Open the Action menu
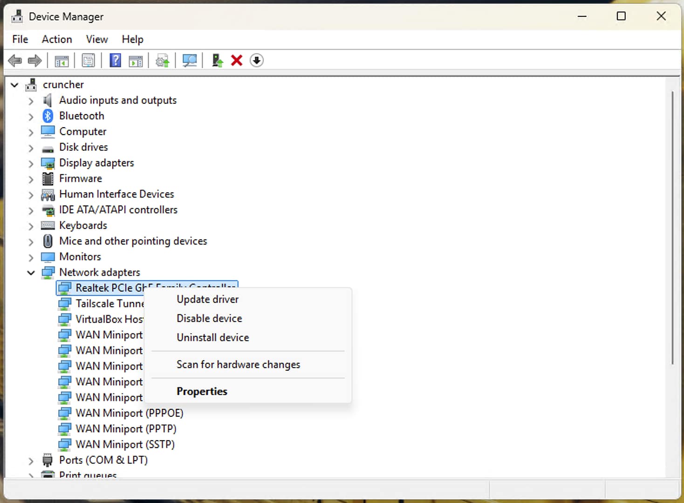684x503 pixels. tap(56, 39)
